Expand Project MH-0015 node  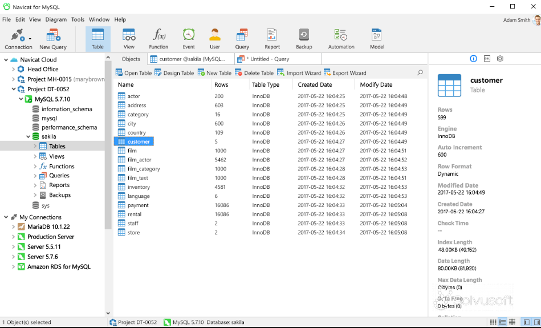[x=13, y=79]
